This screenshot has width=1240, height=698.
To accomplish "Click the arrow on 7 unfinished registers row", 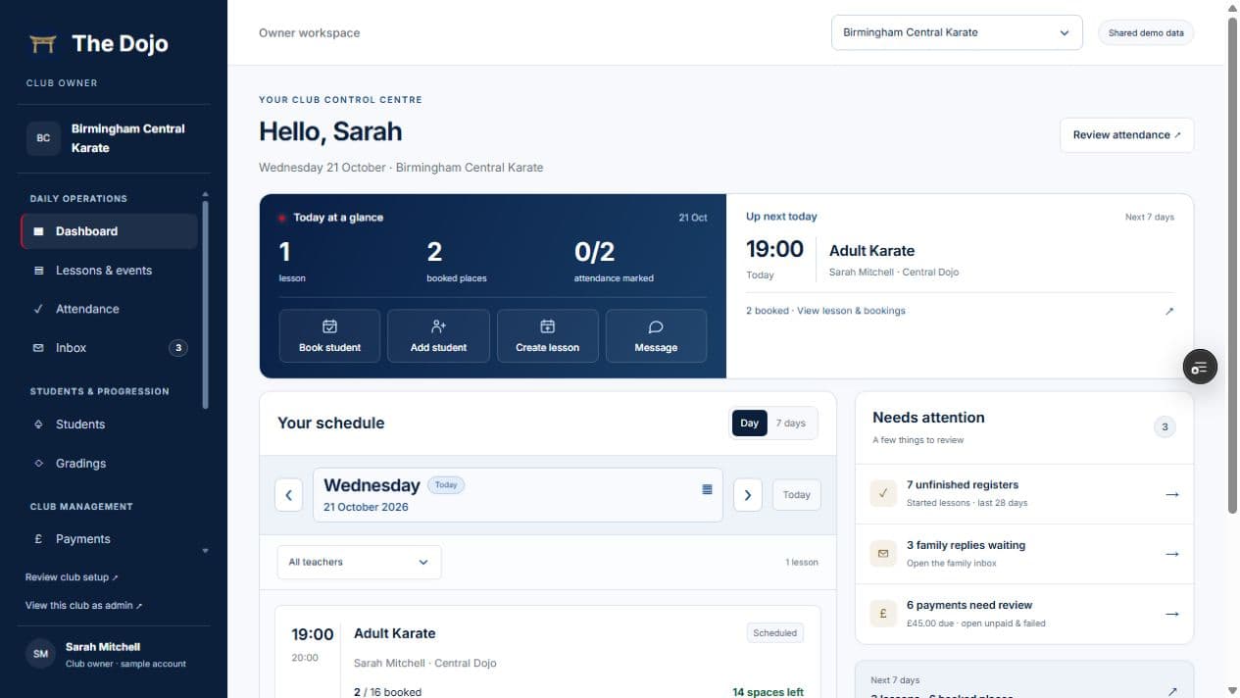I will (1171, 495).
